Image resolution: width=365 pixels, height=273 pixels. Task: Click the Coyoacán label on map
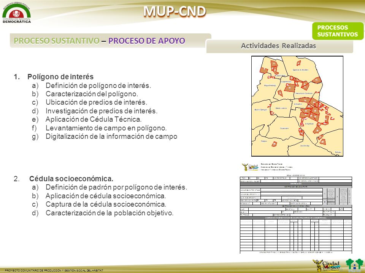(284, 129)
